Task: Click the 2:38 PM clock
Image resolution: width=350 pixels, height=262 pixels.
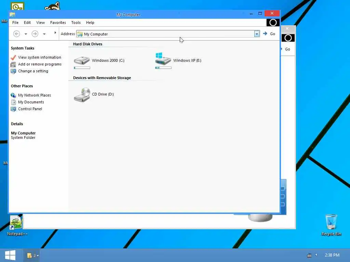Action: 332,255
